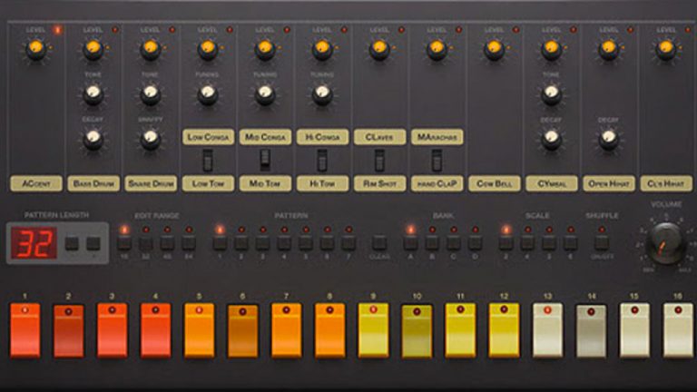Toggle step 6 orange button
The image size is (697, 392).
pos(242,330)
